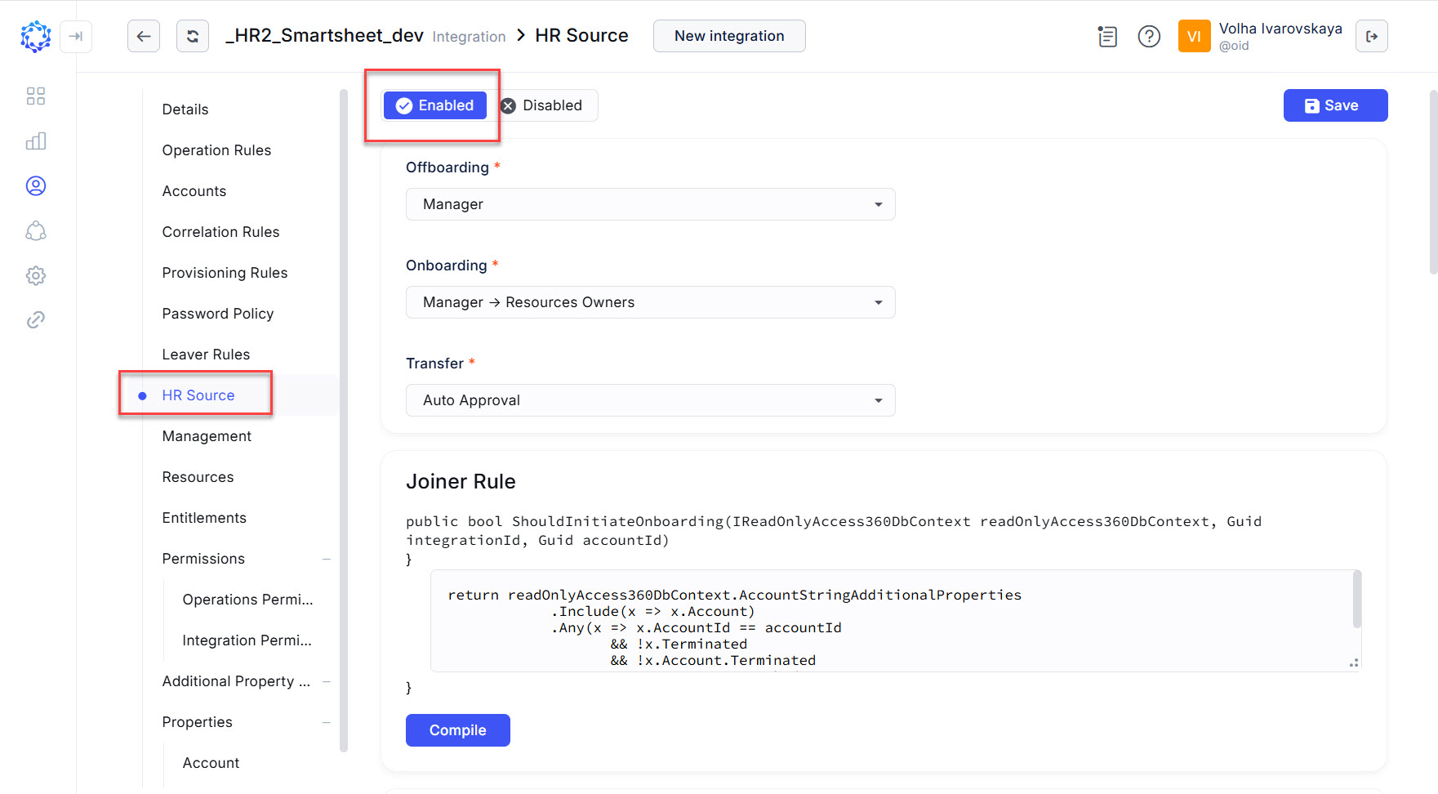Log out using the exit icon

click(1372, 36)
